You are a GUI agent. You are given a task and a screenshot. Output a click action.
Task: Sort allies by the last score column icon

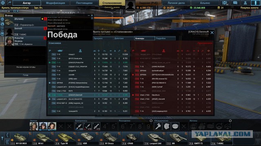[x=125, y=51]
